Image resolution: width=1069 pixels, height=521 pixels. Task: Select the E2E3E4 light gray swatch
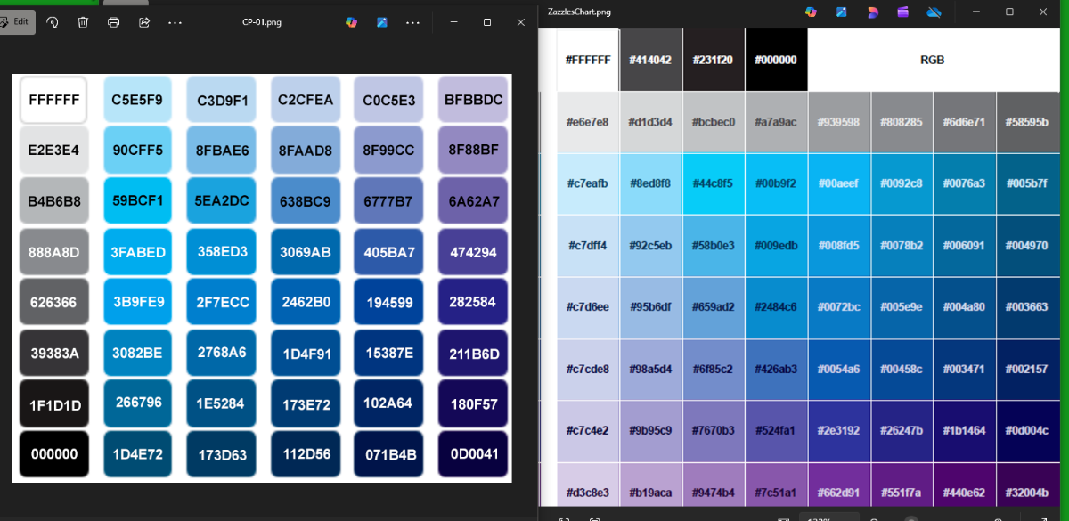[54, 151]
